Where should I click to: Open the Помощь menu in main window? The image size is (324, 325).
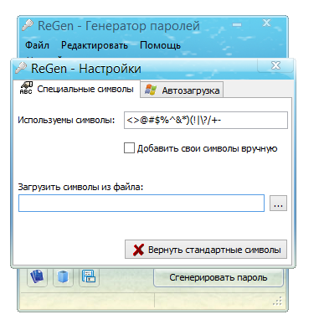160,45
